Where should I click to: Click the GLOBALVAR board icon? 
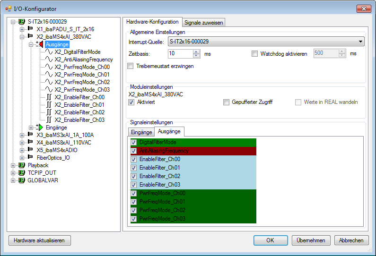pos(22,180)
